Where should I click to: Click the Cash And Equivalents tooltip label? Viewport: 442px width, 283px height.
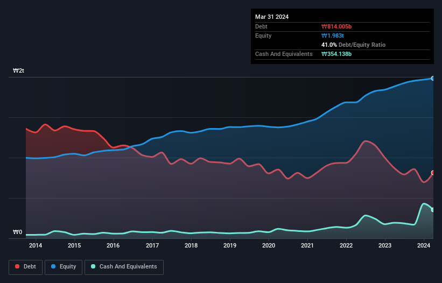click(284, 54)
